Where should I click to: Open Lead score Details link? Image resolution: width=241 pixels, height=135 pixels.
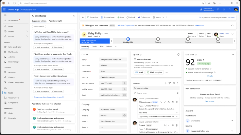click(x=210, y=76)
